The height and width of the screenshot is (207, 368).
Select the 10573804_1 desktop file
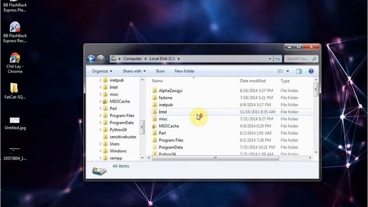[x=15, y=154]
